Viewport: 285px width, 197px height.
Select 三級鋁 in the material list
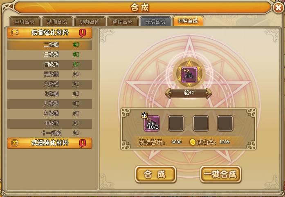49,54
